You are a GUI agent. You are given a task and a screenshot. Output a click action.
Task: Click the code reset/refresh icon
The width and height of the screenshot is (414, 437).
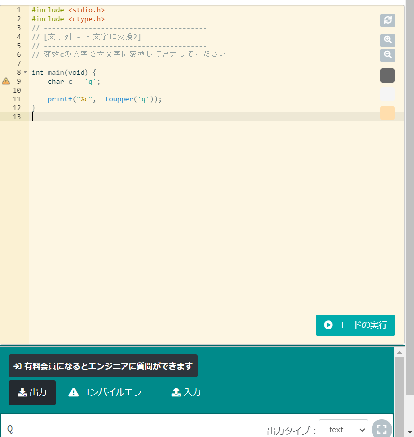click(387, 20)
